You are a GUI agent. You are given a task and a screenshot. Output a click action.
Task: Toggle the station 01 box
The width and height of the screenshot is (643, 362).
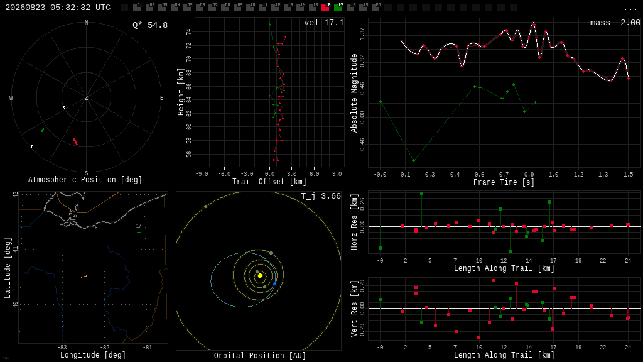pos(137,8)
